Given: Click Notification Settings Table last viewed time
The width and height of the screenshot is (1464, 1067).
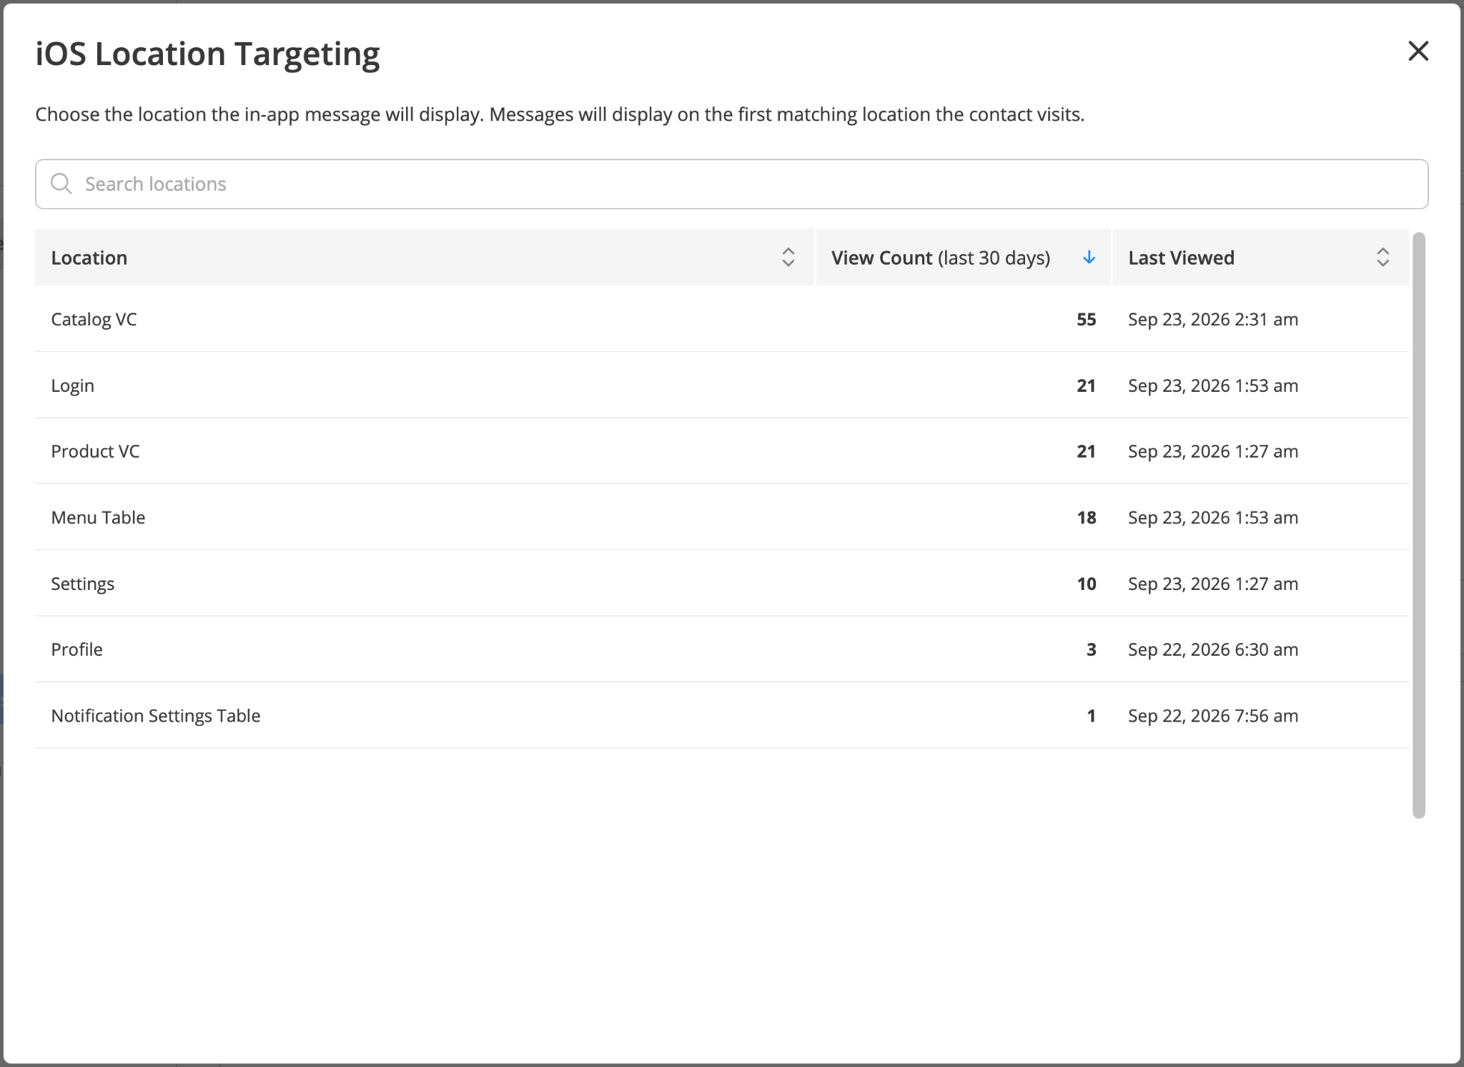Looking at the screenshot, I should (x=1213, y=716).
